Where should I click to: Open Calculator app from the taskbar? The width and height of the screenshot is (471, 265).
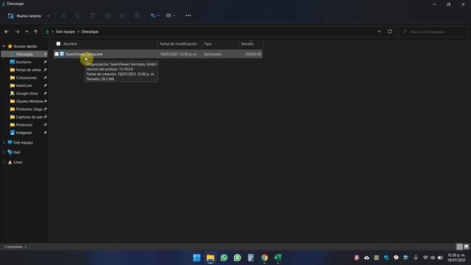point(251,258)
